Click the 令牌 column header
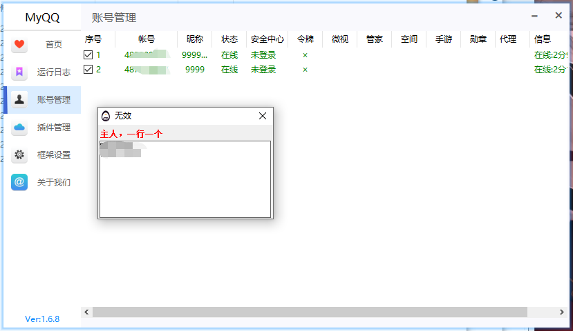 point(306,39)
